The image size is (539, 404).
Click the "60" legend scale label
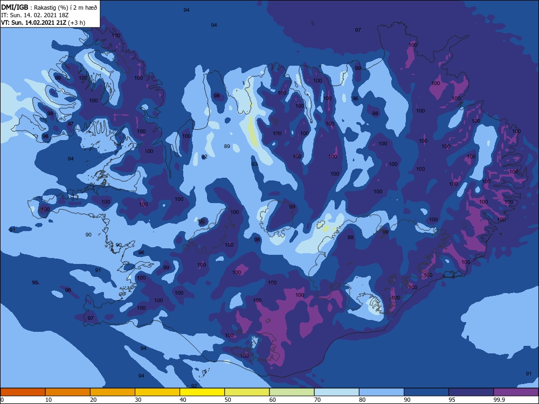(273, 400)
